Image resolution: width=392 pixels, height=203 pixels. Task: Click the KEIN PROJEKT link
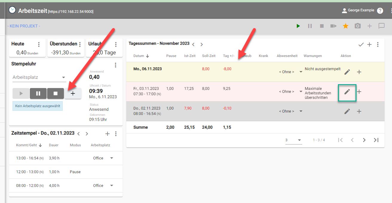click(x=24, y=26)
